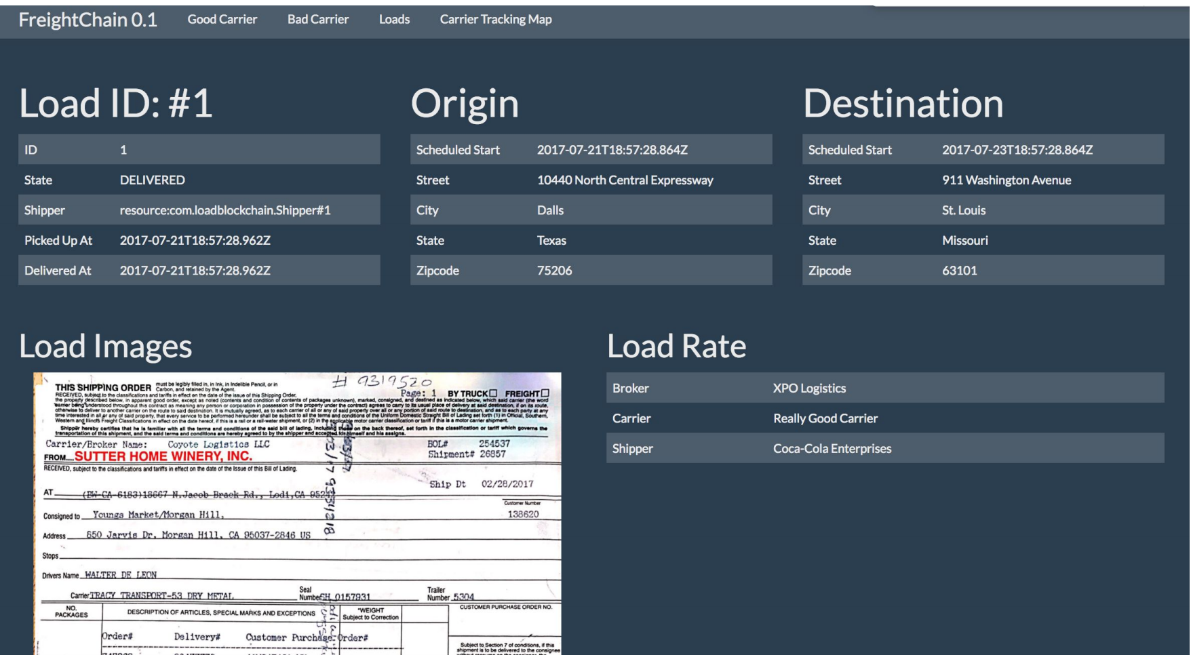1191x655 pixels.
Task: Navigate to the Loads page
Action: tap(394, 20)
